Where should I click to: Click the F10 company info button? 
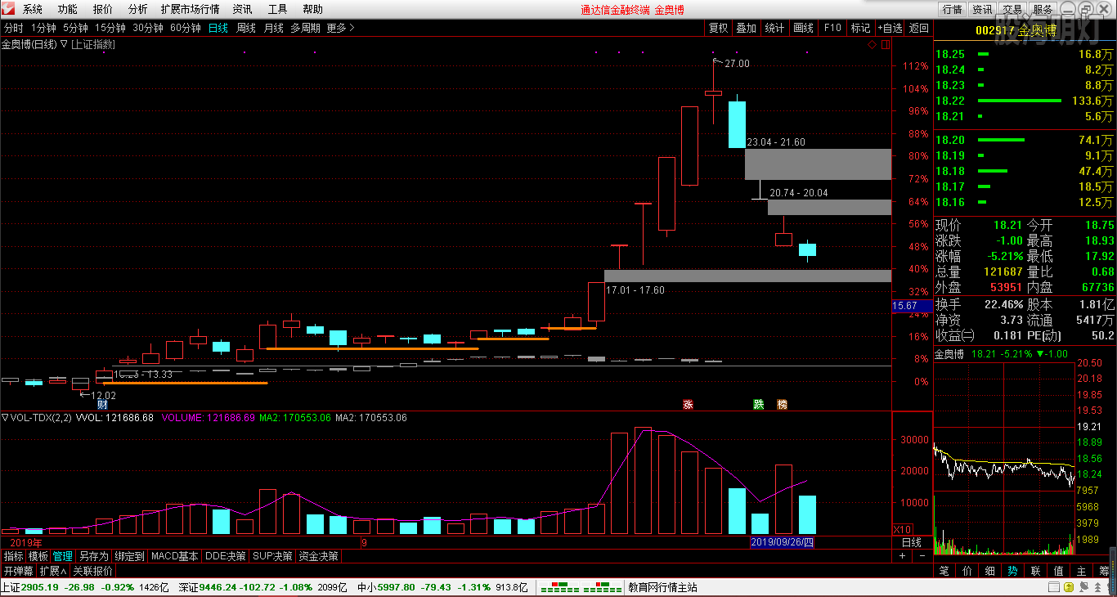(x=832, y=28)
